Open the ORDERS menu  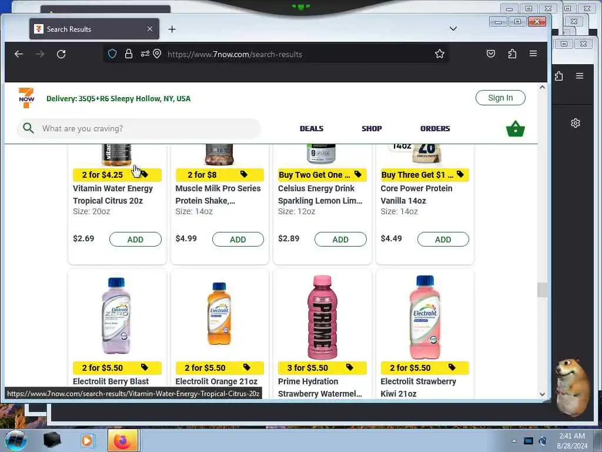(x=435, y=128)
